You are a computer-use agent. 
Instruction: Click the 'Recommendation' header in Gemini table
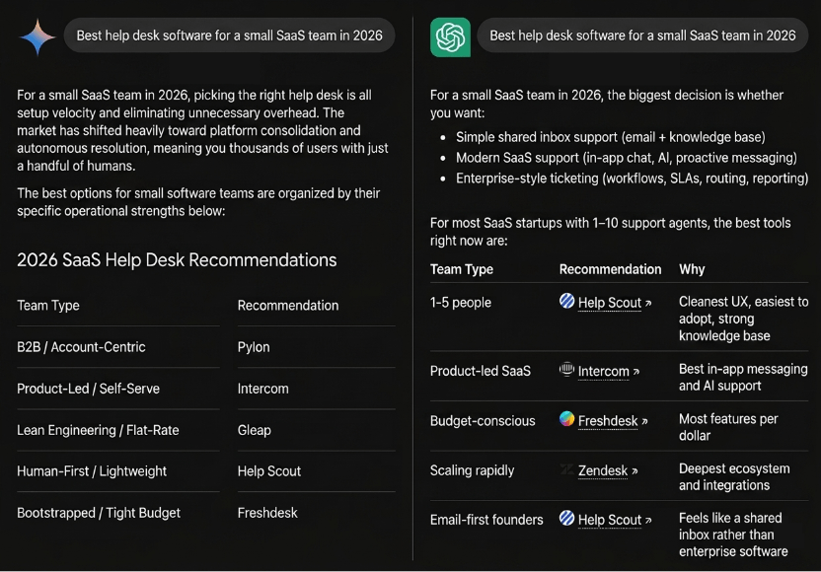[x=288, y=305]
